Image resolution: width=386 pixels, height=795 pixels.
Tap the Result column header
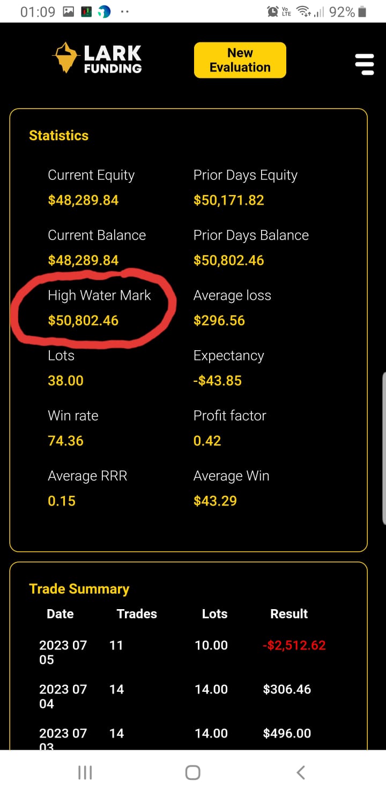289,614
